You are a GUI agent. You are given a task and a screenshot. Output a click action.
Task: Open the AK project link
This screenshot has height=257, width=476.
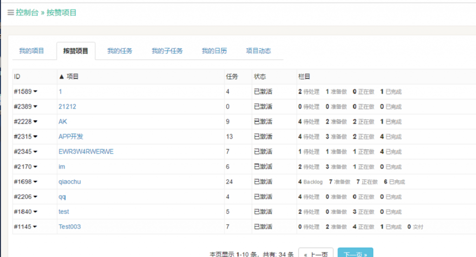click(x=63, y=121)
